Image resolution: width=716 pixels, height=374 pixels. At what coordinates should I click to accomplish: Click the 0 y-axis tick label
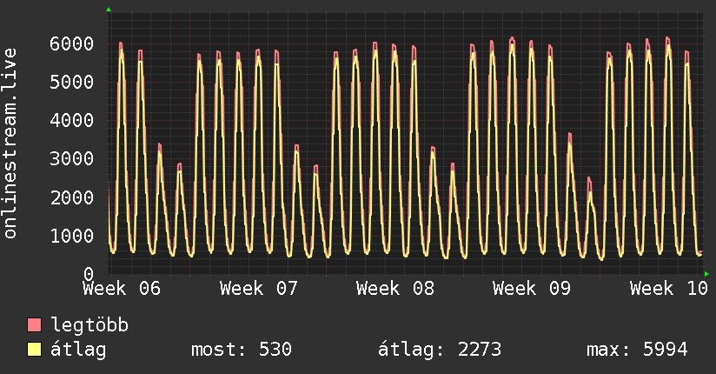(x=89, y=274)
